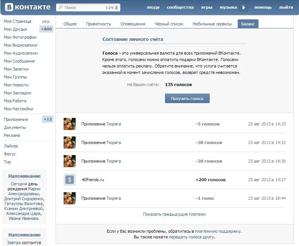Open the игры header menu

[x=207, y=7]
